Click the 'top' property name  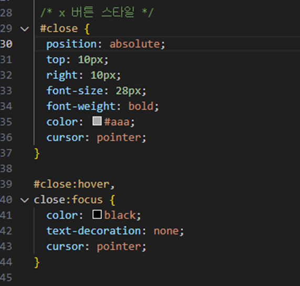click(x=56, y=60)
